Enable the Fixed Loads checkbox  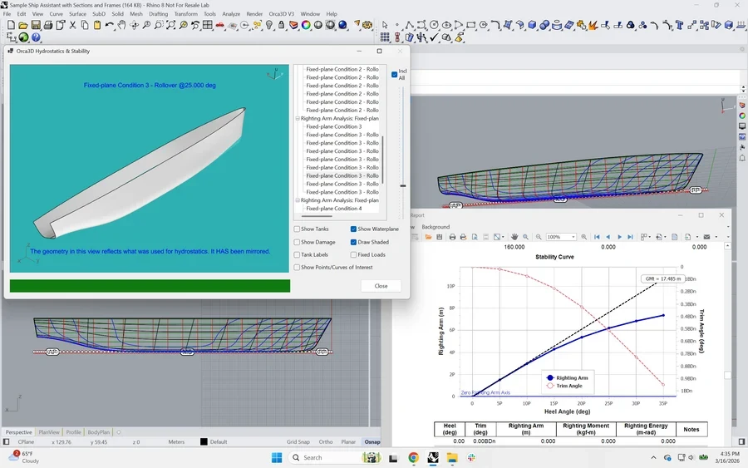tap(353, 254)
